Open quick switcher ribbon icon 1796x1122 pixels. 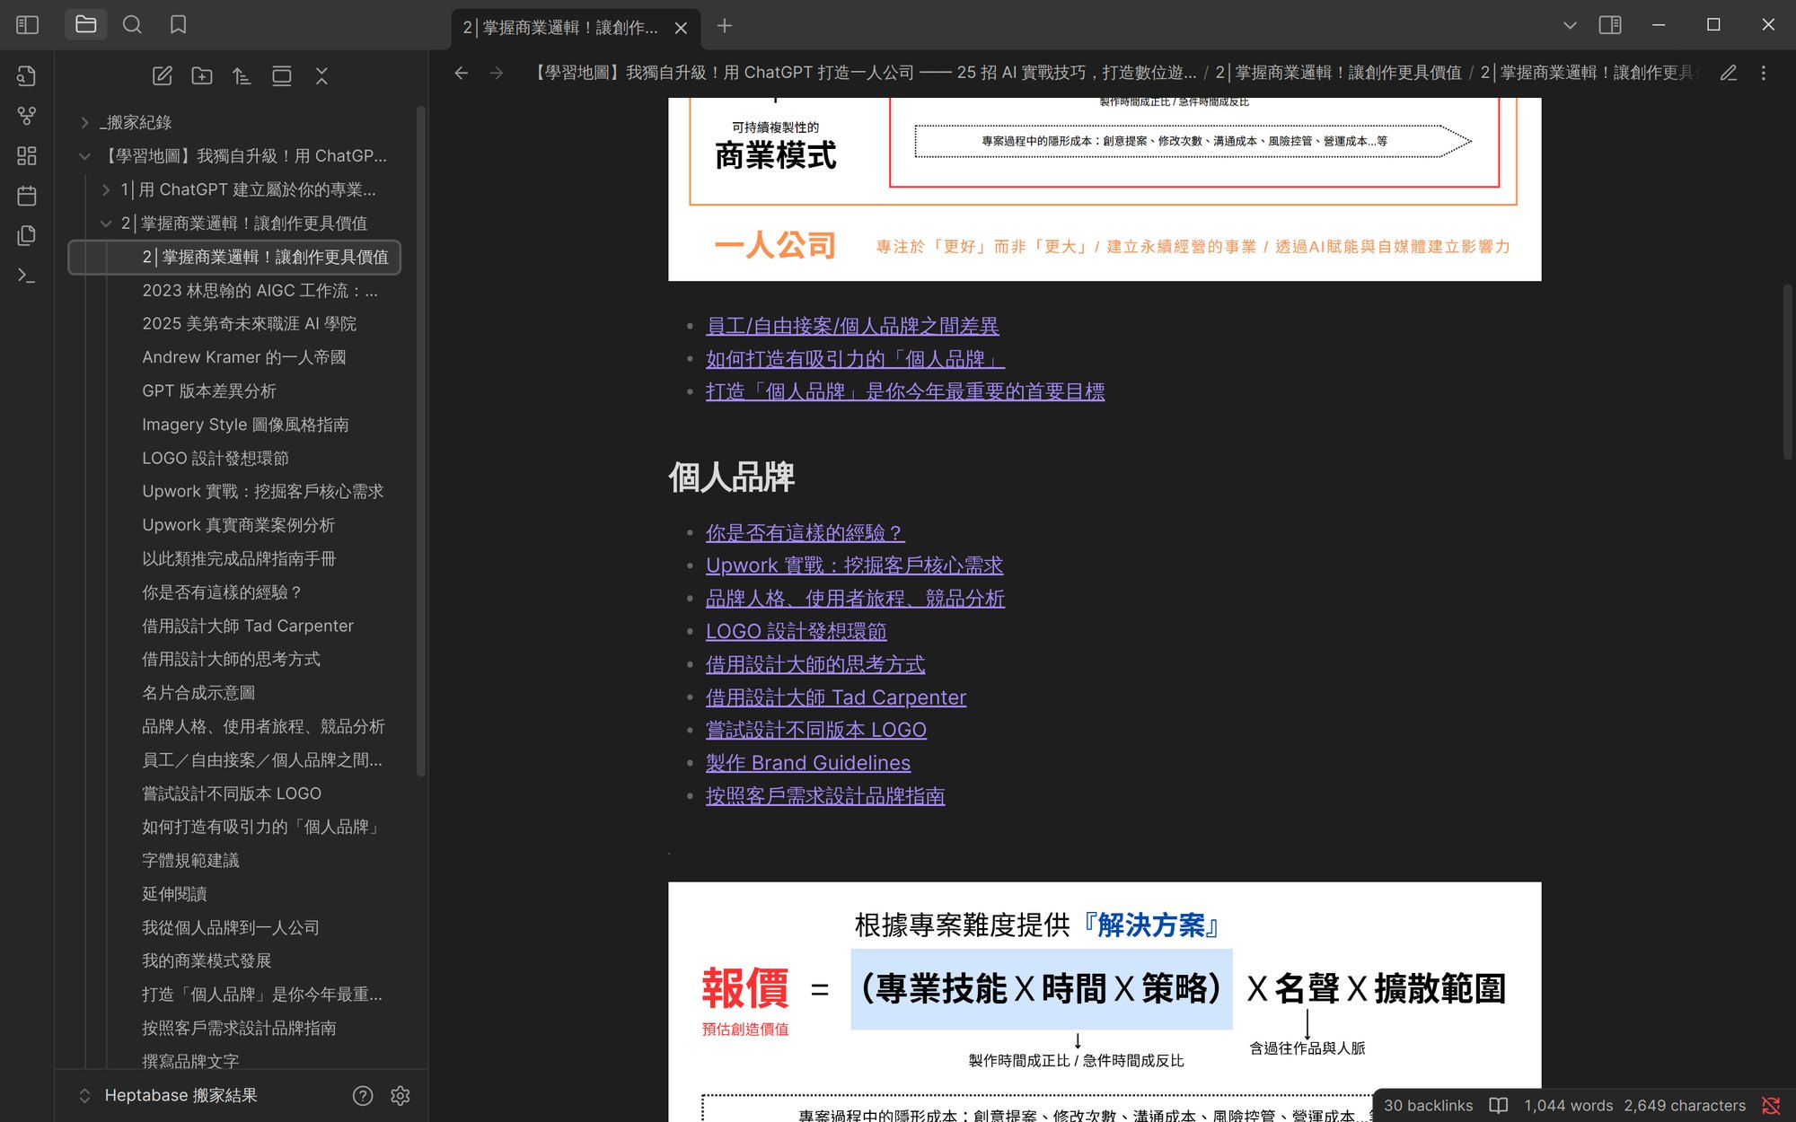(27, 76)
